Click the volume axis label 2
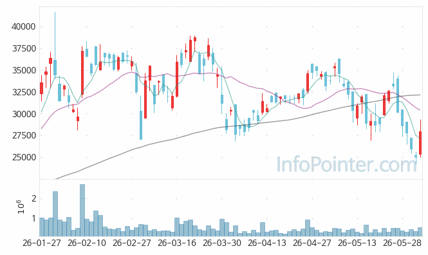Image resolution: width=428 pixels, height=255 pixels. tap(34, 198)
